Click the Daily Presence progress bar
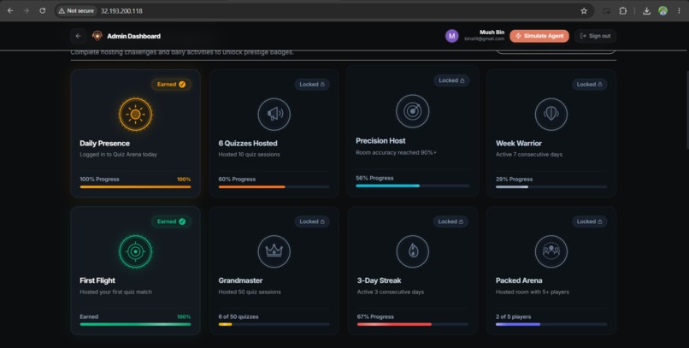689x348 pixels. pyautogui.click(x=135, y=187)
